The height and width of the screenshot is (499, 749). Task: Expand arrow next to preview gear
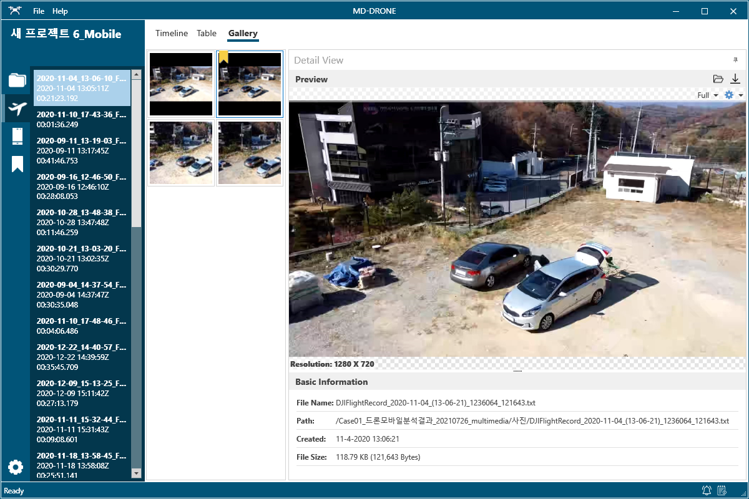[740, 95]
